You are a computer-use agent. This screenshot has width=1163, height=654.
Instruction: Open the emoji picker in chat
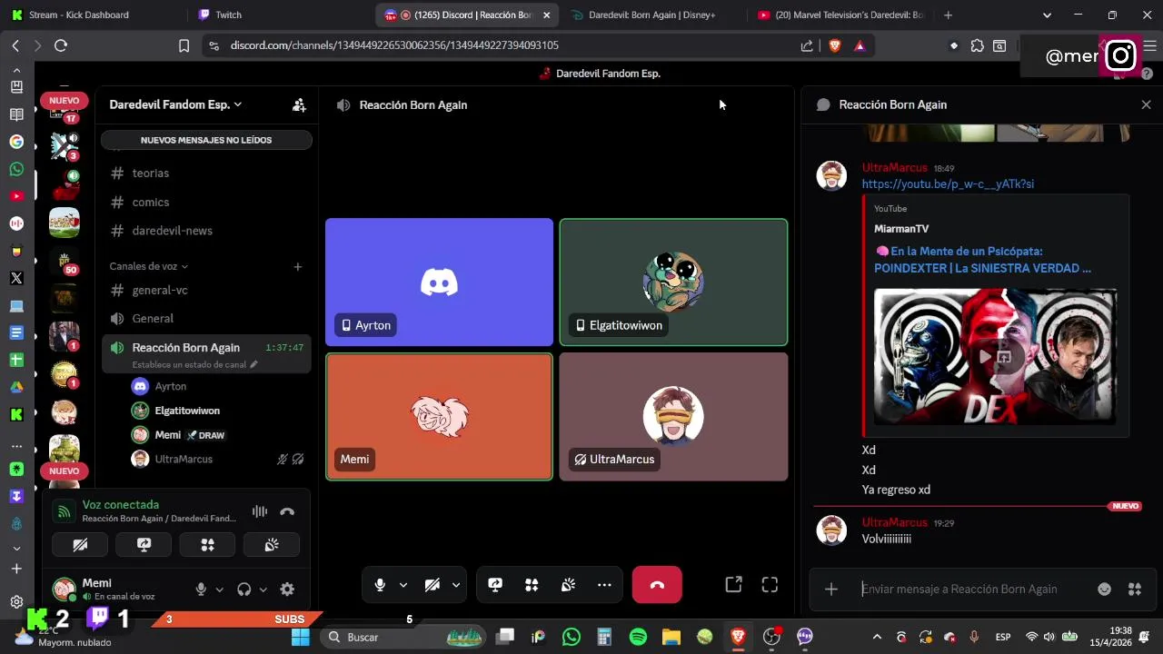[1104, 590]
